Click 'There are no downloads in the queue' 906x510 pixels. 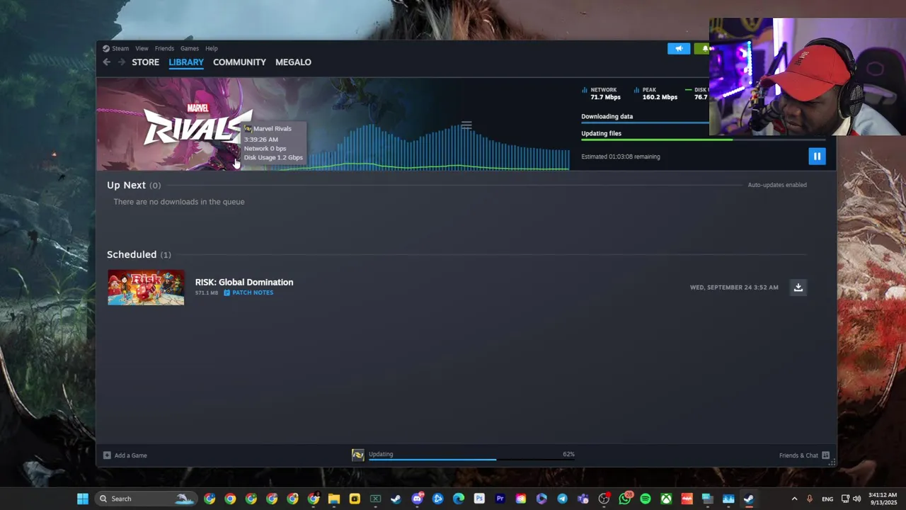(179, 202)
